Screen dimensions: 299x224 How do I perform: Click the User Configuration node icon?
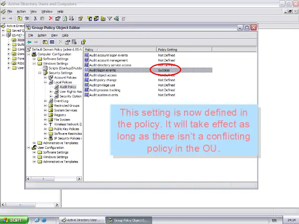pyautogui.click(x=34, y=147)
